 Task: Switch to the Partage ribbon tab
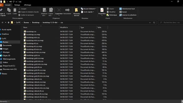17,5
